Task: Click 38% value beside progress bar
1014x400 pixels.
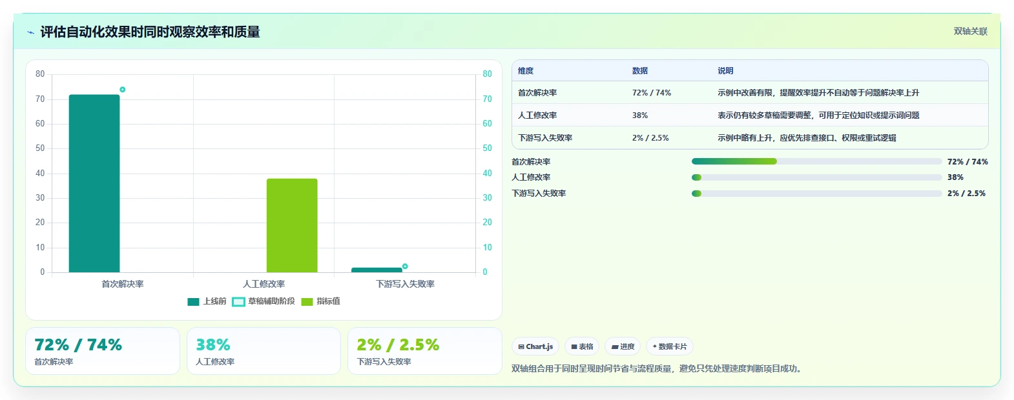Action: 955,177
